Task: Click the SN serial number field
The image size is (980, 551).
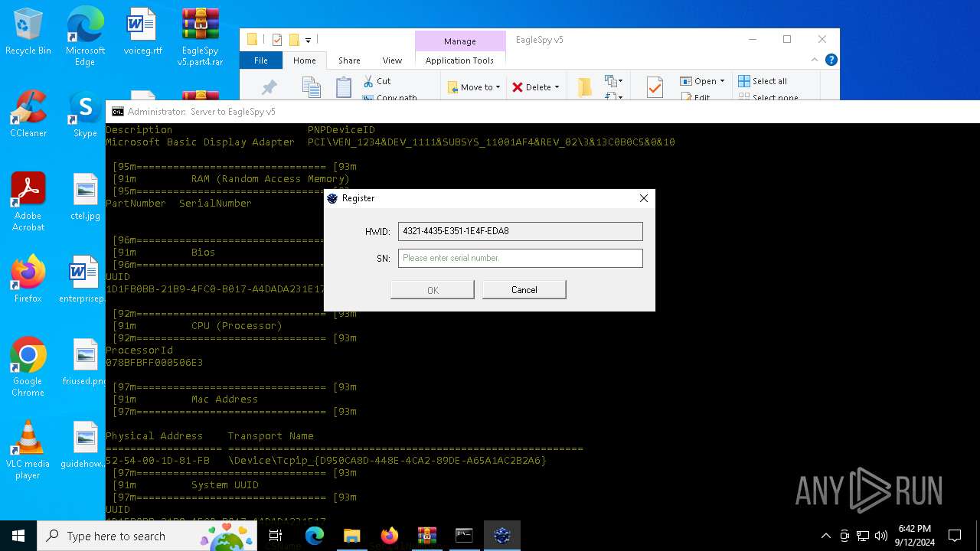Action: (x=521, y=258)
